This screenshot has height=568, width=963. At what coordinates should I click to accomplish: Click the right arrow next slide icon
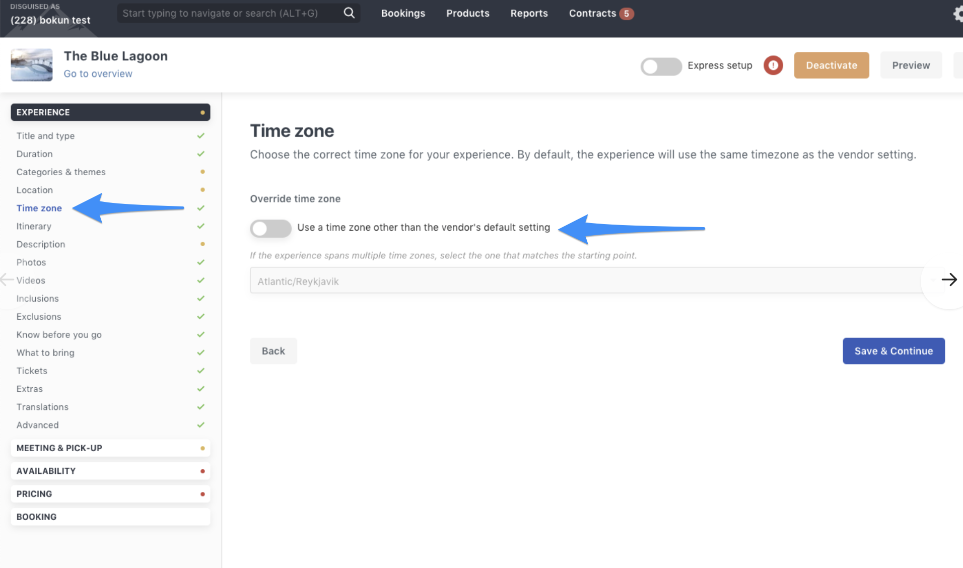coord(949,279)
